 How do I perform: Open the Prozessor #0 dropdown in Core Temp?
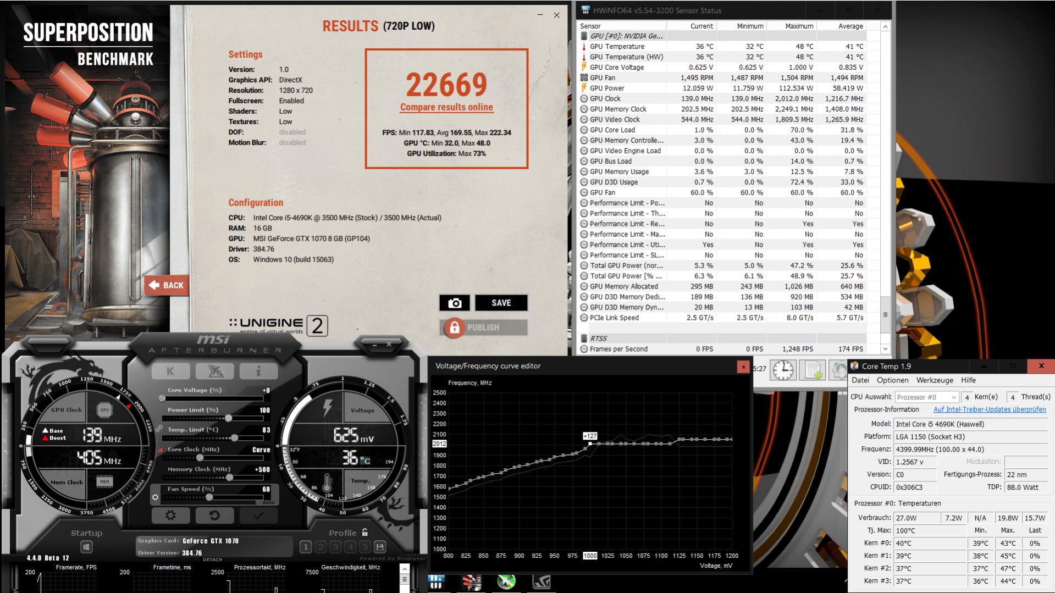(926, 397)
